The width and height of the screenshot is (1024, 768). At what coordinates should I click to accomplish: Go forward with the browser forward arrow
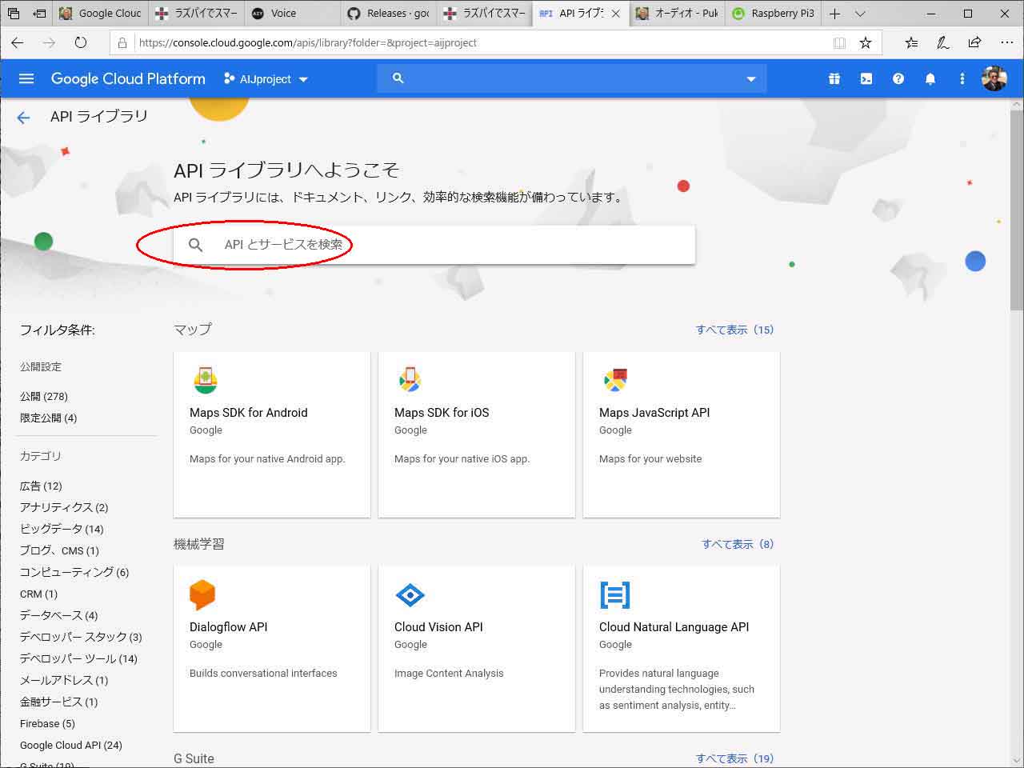click(49, 42)
